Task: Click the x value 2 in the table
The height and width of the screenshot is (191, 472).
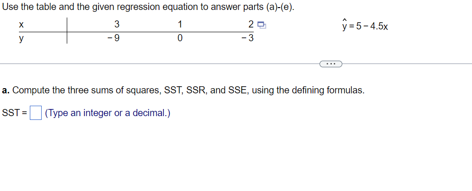Action: pyautogui.click(x=251, y=24)
